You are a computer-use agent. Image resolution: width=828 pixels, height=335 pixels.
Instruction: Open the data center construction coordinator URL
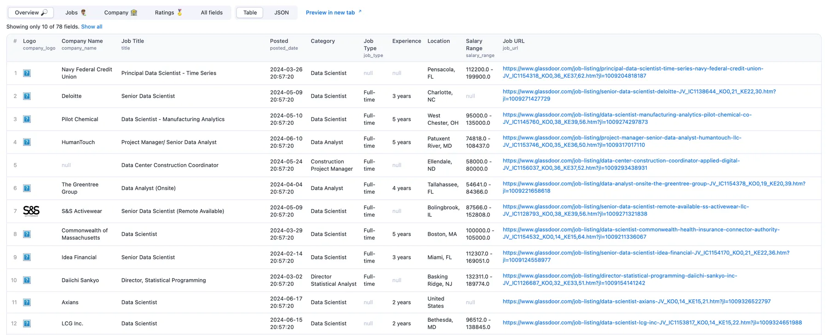(x=621, y=164)
